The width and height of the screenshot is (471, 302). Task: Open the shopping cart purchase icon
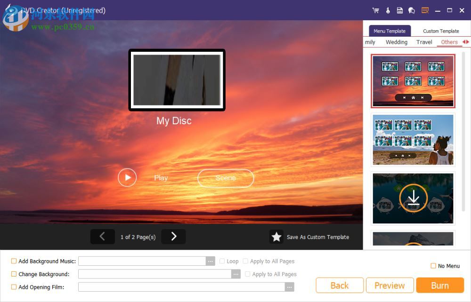click(375, 10)
